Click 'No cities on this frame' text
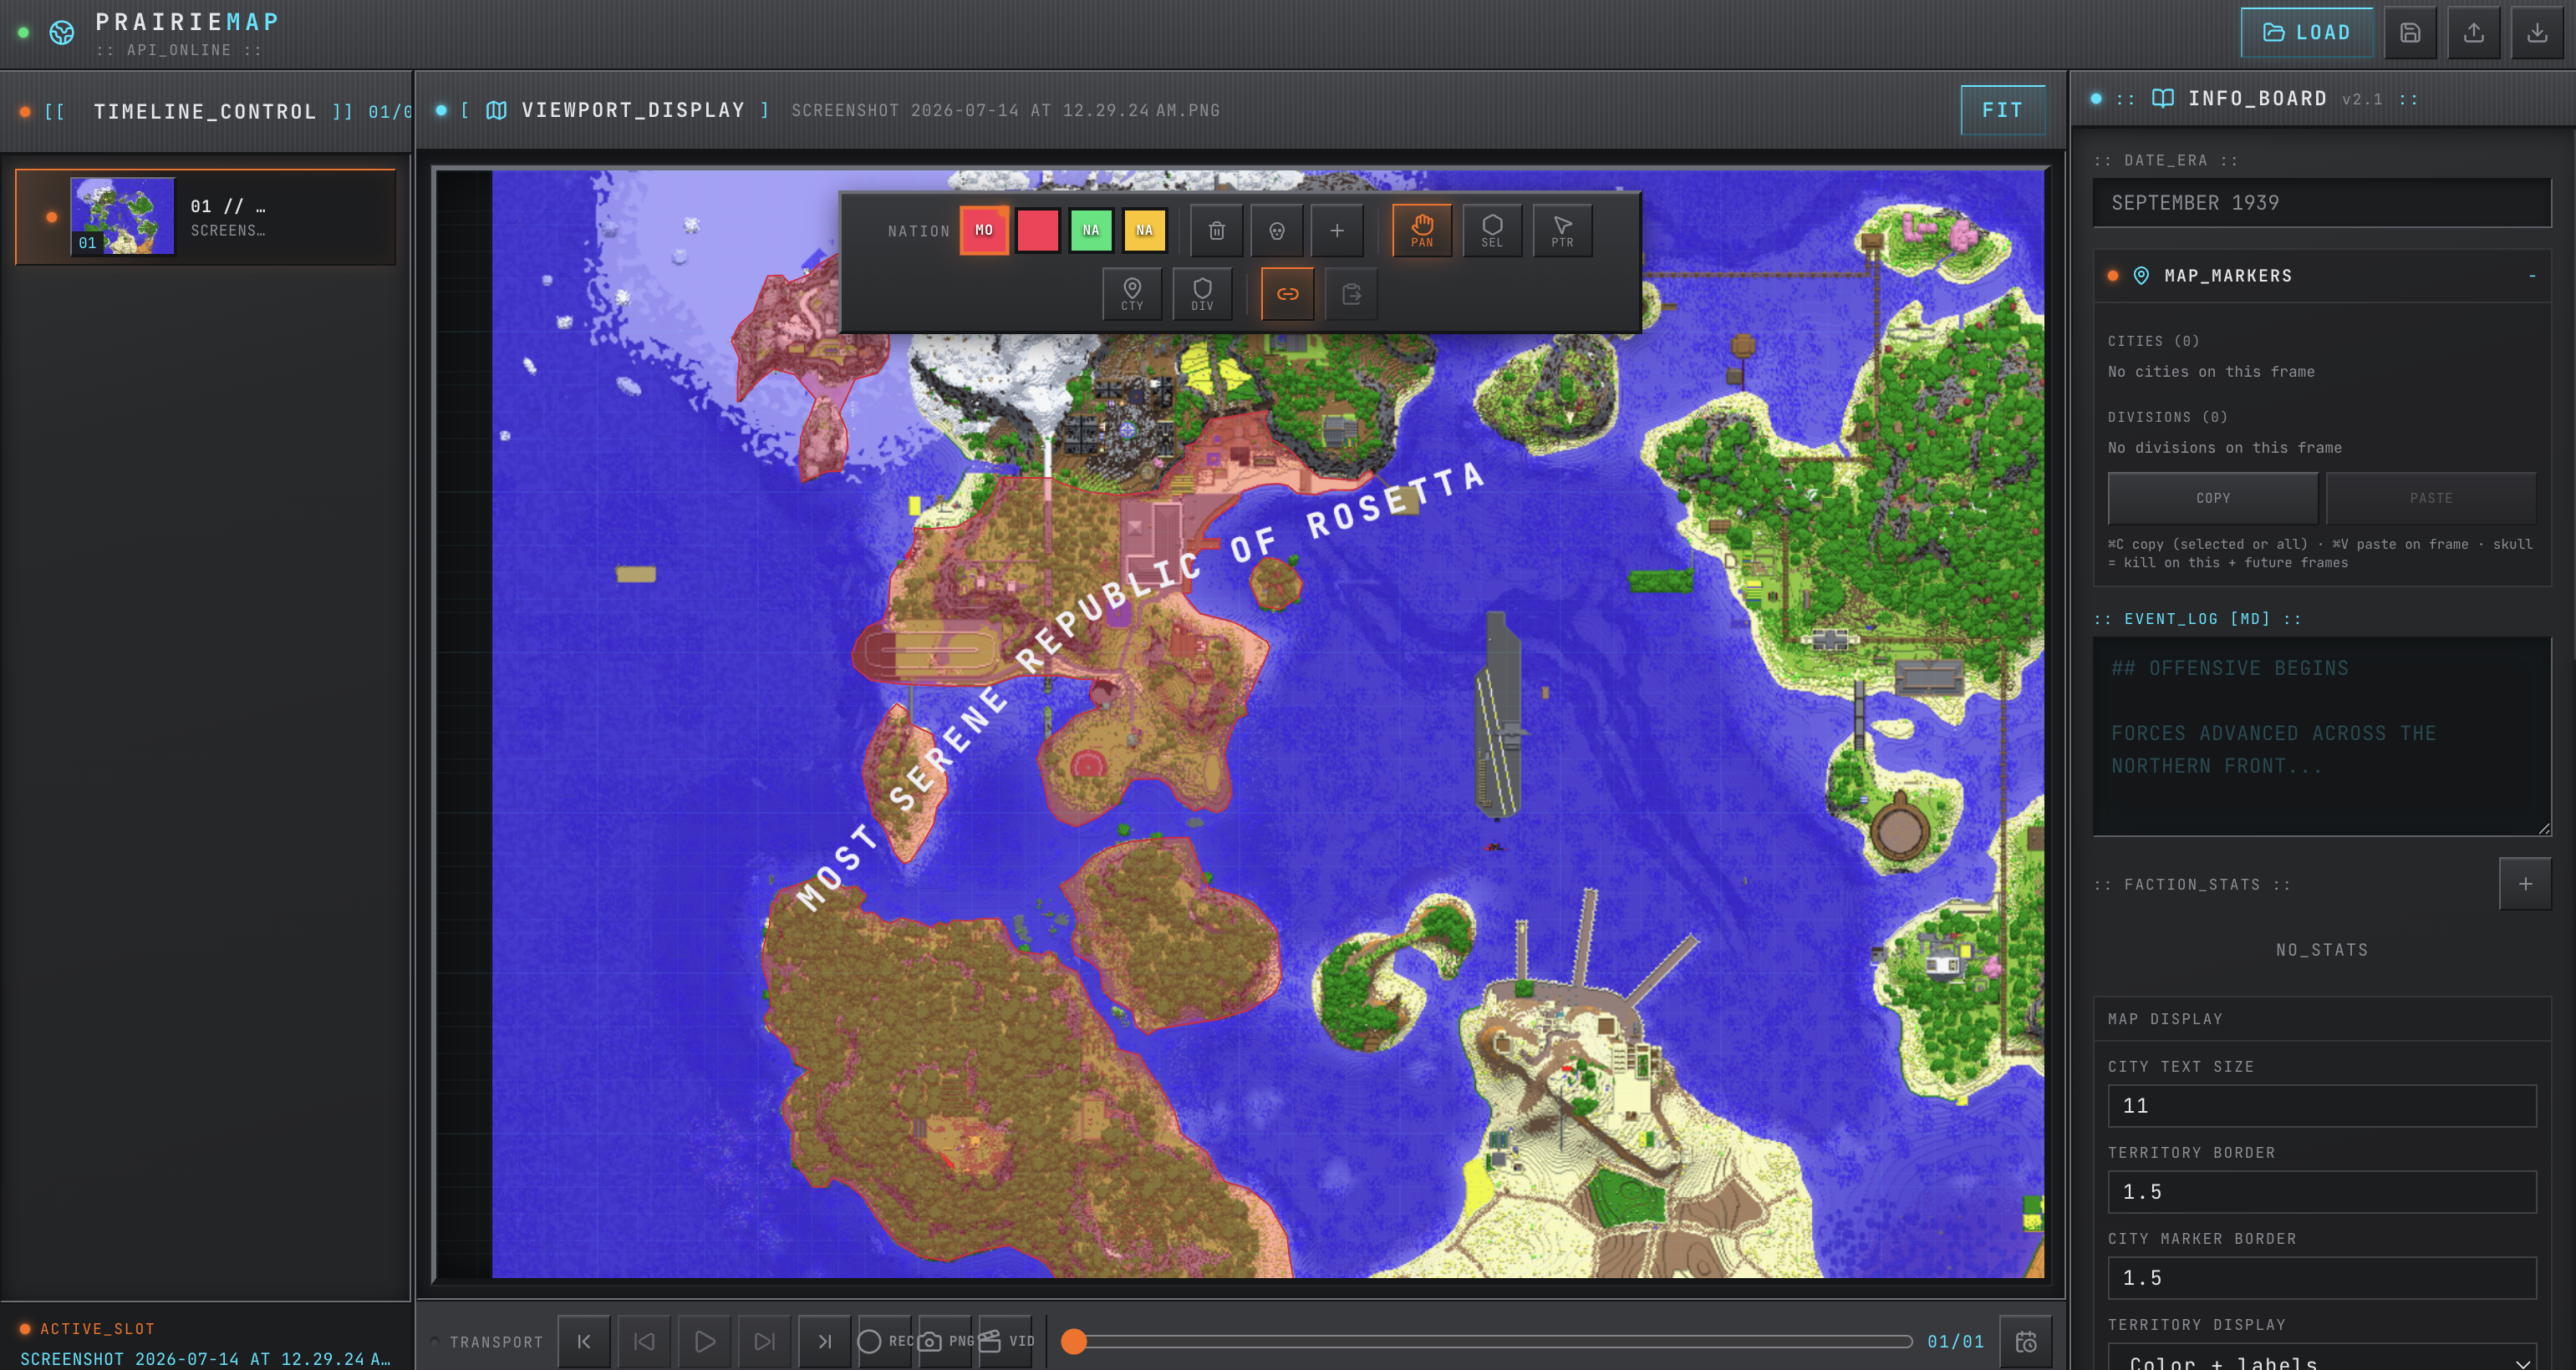 [2211, 372]
